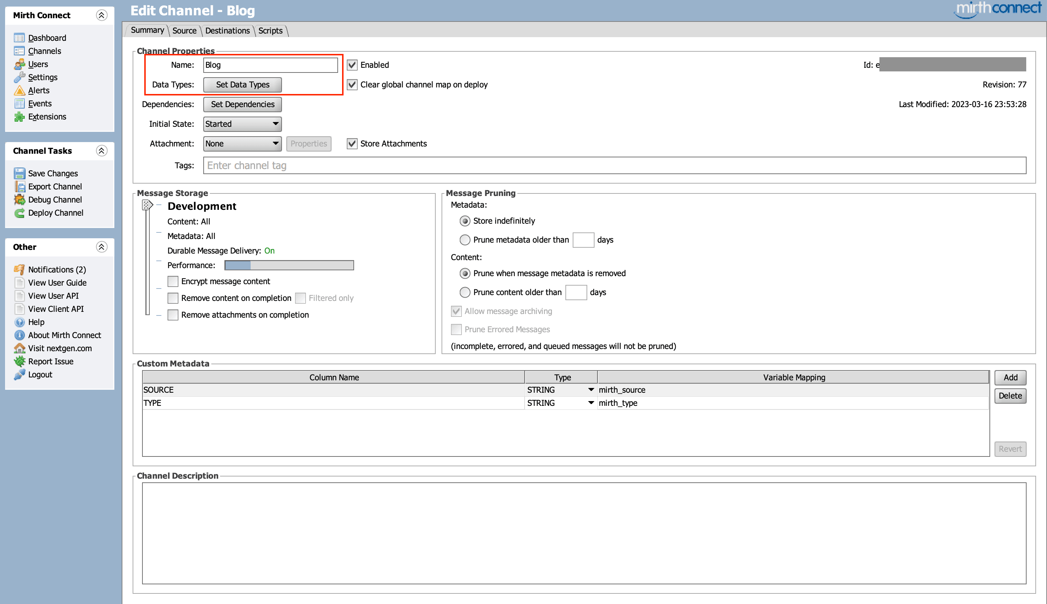Toggle the Store Attachments checkbox
The image size is (1047, 604).
point(352,144)
